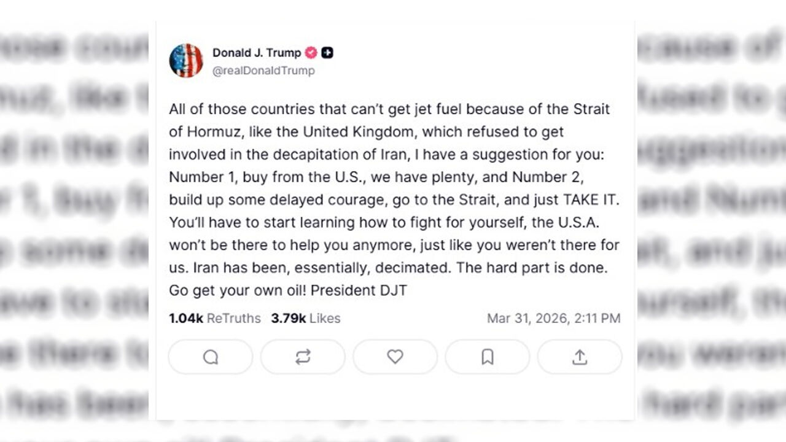
Task: View who liked via the 3.79k Likes link
Action: pyautogui.click(x=305, y=318)
